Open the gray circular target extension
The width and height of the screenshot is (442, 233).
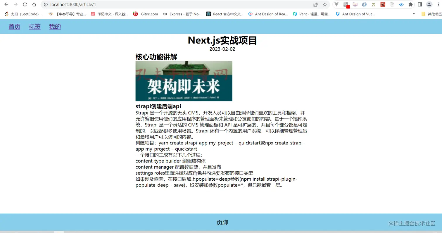pyautogui.click(x=392, y=5)
